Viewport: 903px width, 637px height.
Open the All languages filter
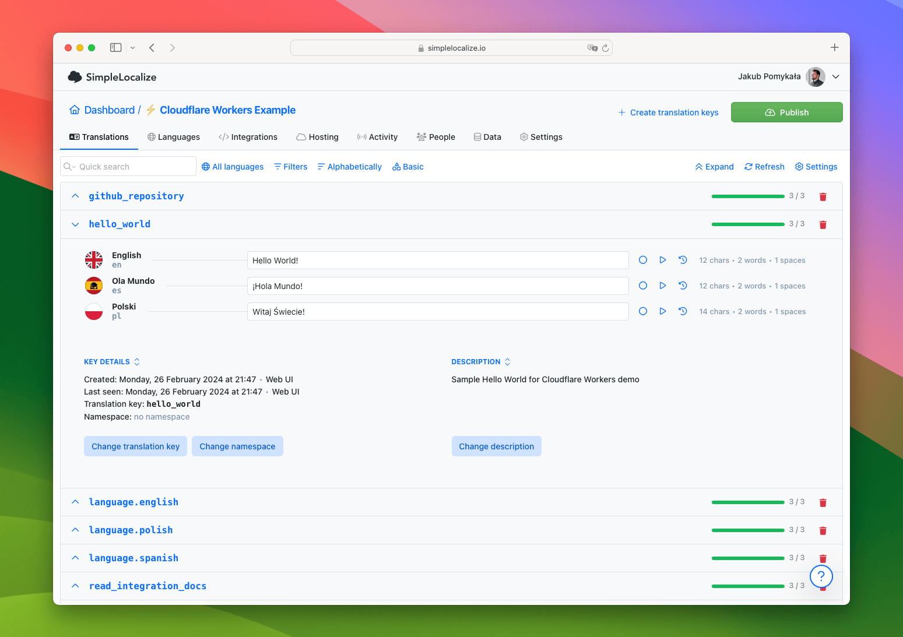[233, 167]
